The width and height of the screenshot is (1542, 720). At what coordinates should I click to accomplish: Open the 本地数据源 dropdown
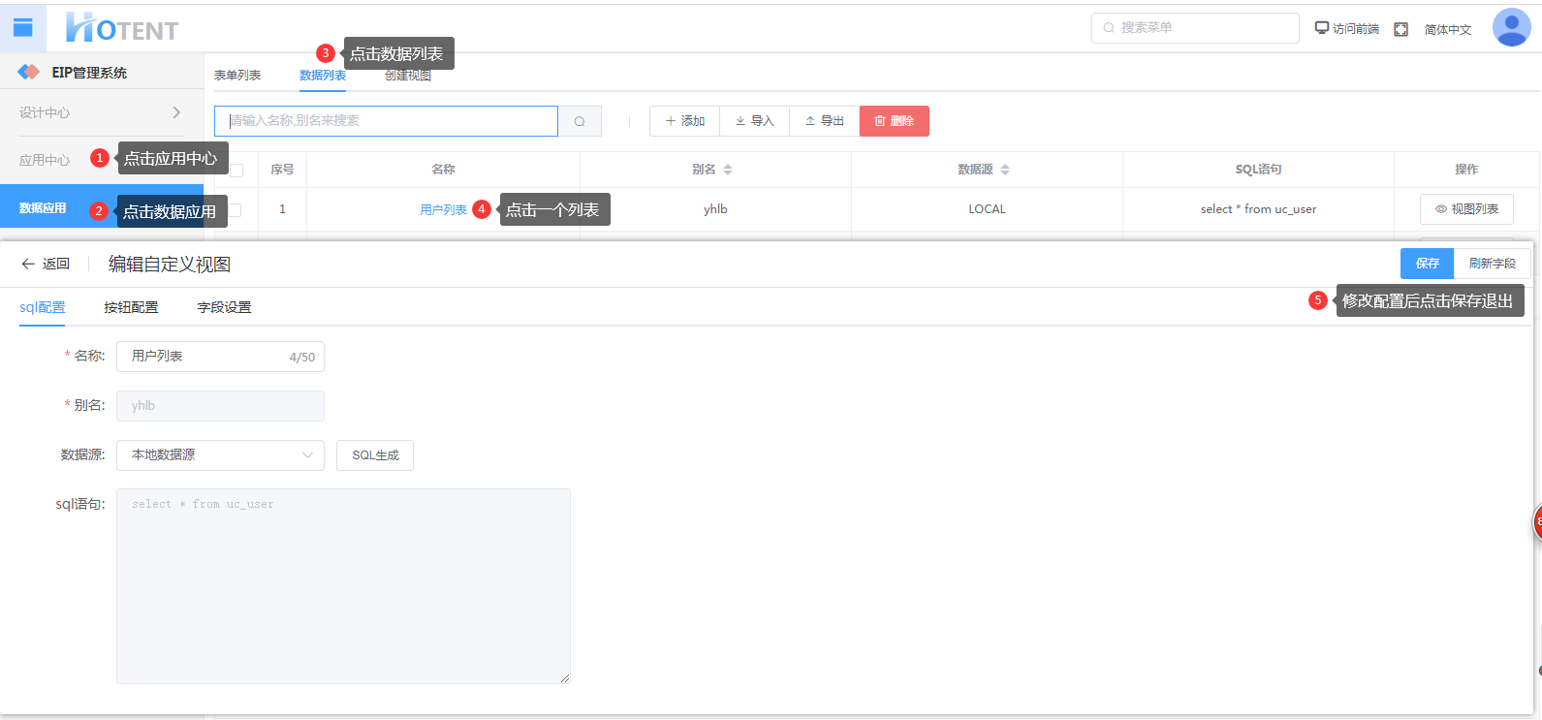point(220,454)
